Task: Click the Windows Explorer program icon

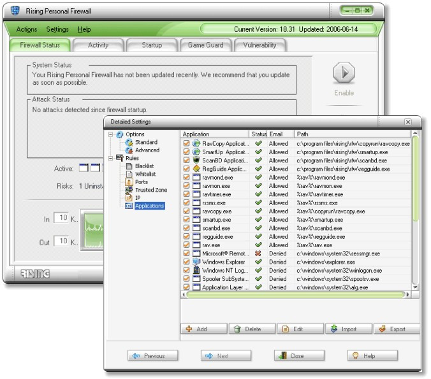Action: (196, 262)
